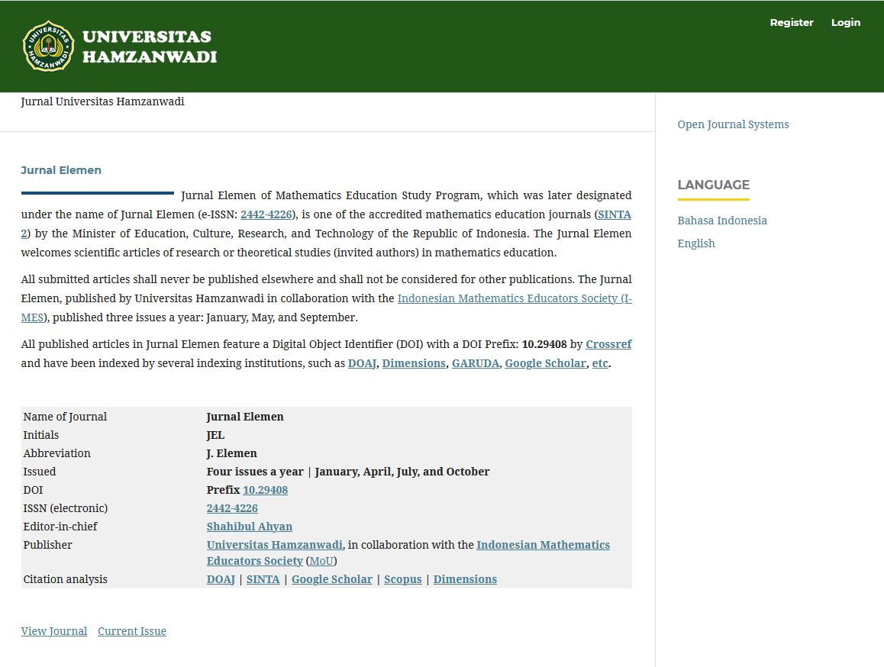Switch language to English
This screenshot has height=667, width=884.
695,243
